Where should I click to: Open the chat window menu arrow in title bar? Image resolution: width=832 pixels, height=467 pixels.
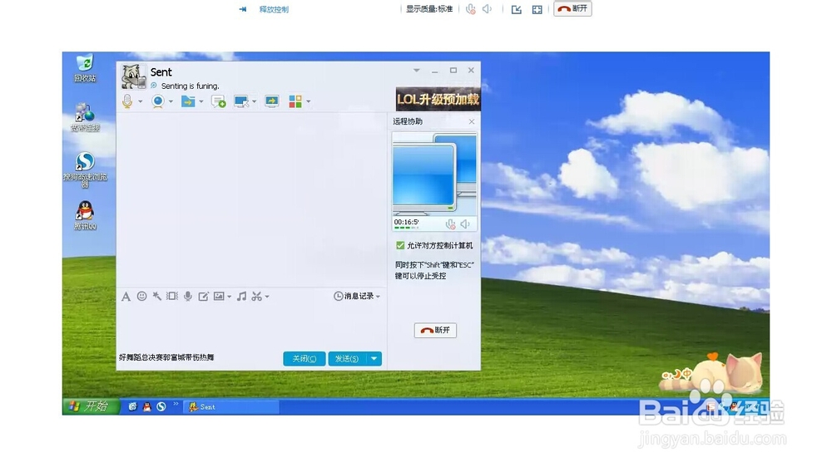pyautogui.click(x=417, y=70)
